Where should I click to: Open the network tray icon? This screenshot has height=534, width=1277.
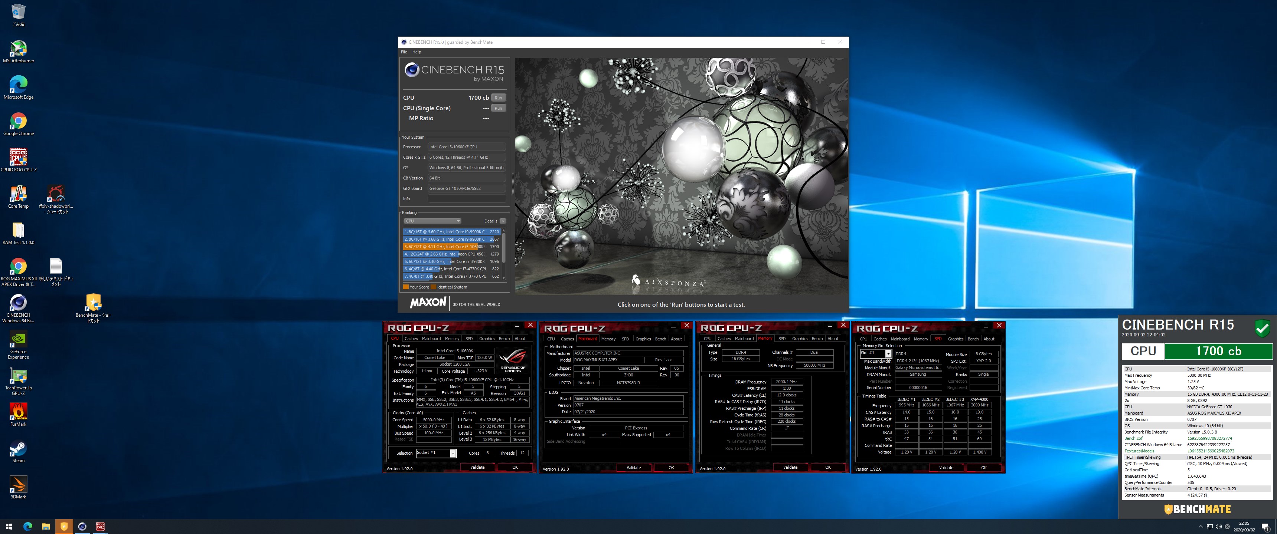[x=1209, y=526]
